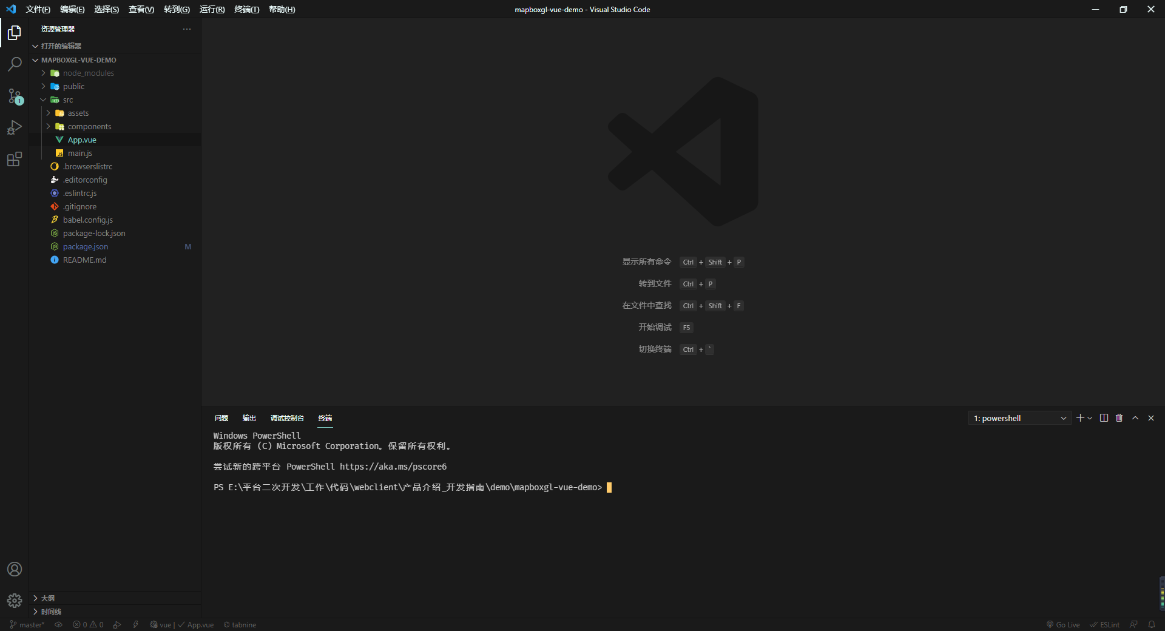Open the .browserslistrc file
The height and width of the screenshot is (631, 1165).
click(115, 167)
